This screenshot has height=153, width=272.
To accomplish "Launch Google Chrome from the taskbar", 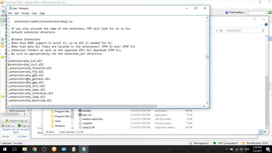I will (x=34, y=149).
